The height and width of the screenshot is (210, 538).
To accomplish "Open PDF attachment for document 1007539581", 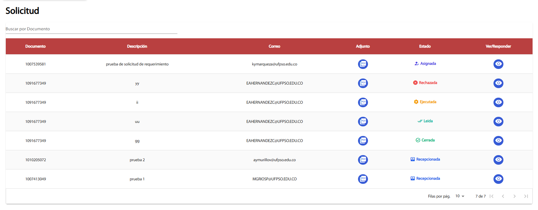I will [x=363, y=64].
